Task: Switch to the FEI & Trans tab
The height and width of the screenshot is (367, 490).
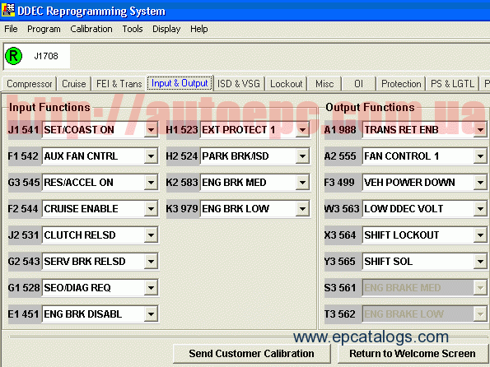Action: (x=119, y=84)
